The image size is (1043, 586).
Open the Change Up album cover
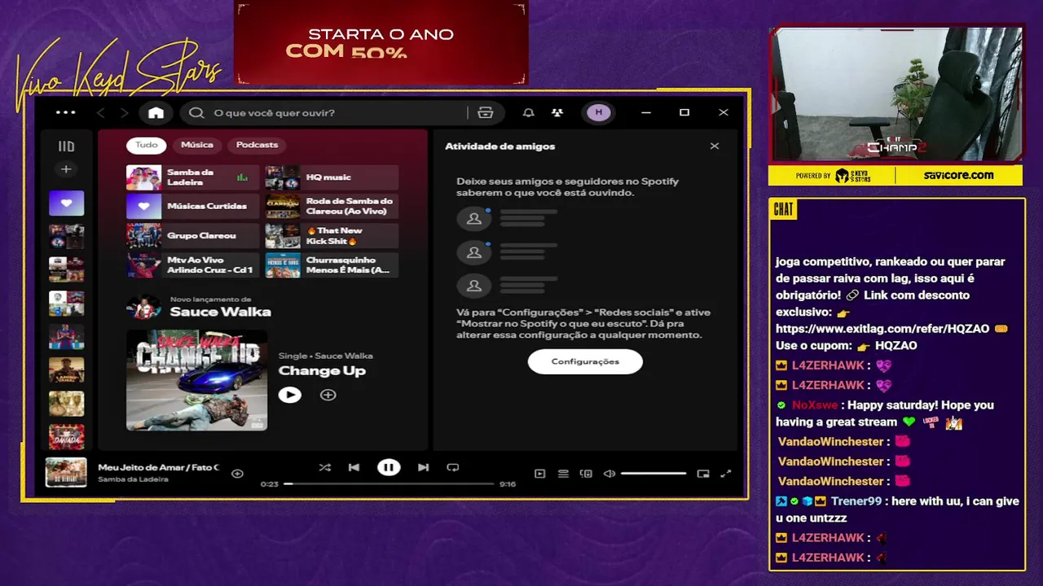click(x=196, y=379)
